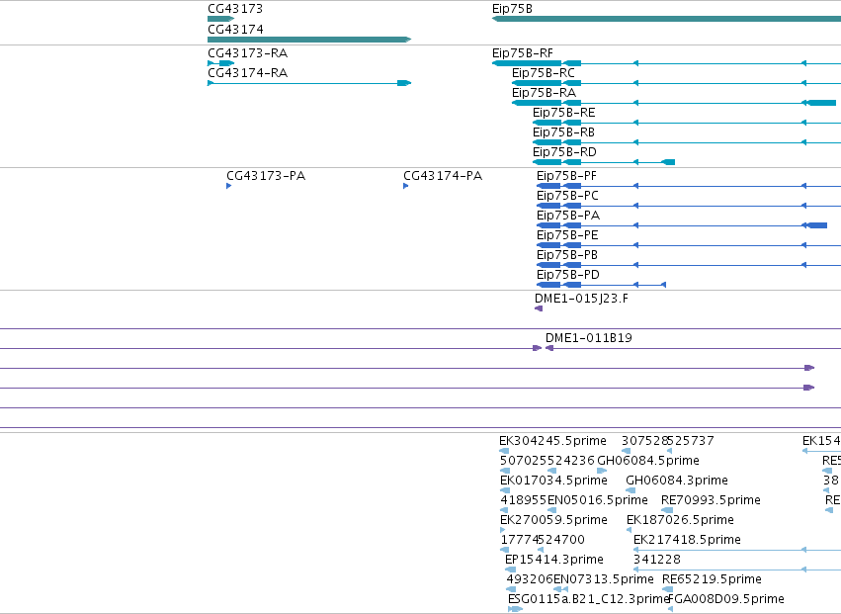Screen dimensions: 841x614
Task: Click the CG43173-PA blue arrow marker
Action: (x=229, y=186)
